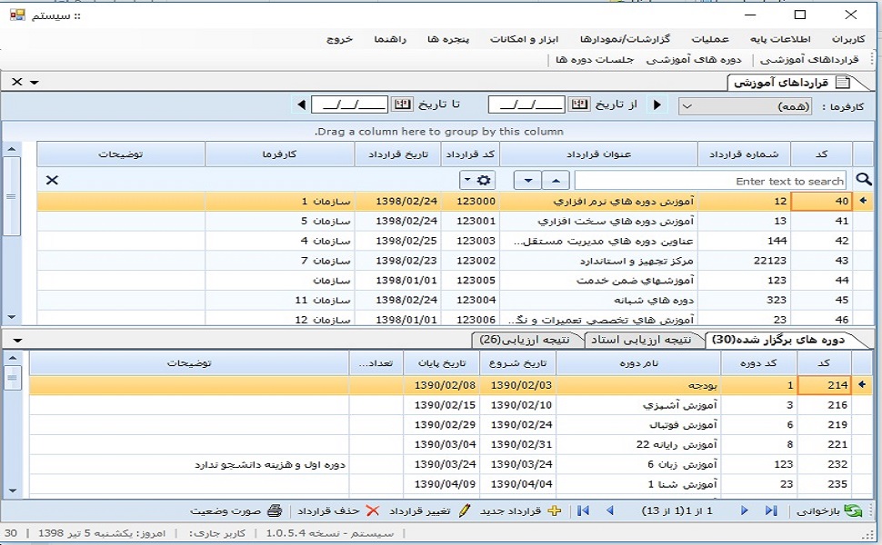
Task: Select the آموزش آشپزي course row
Action: 450,405
